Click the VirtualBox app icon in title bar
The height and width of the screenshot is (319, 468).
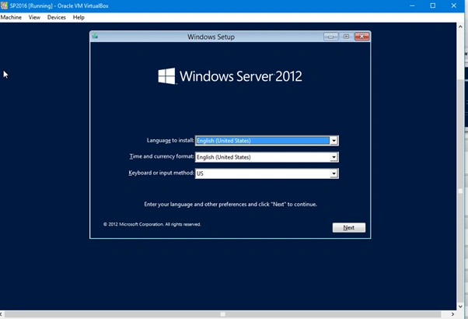coord(4,5)
